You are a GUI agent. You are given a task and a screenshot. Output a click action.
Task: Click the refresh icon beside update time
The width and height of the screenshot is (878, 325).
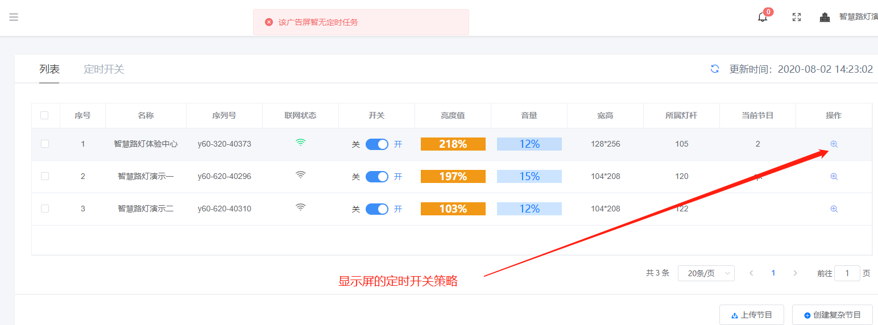click(715, 69)
